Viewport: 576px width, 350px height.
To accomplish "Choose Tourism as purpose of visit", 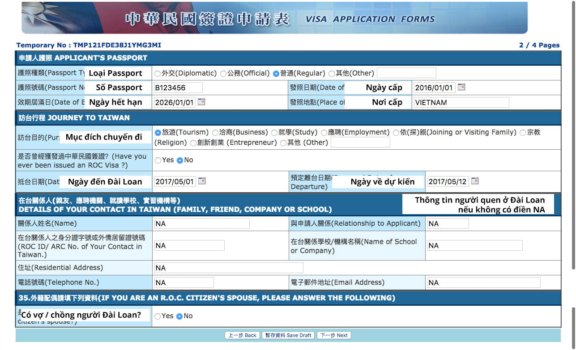I will pos(158,133).
